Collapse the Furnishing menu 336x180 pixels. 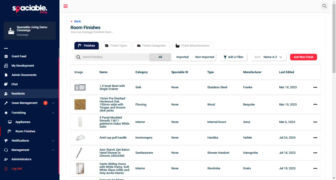(53, 113)
